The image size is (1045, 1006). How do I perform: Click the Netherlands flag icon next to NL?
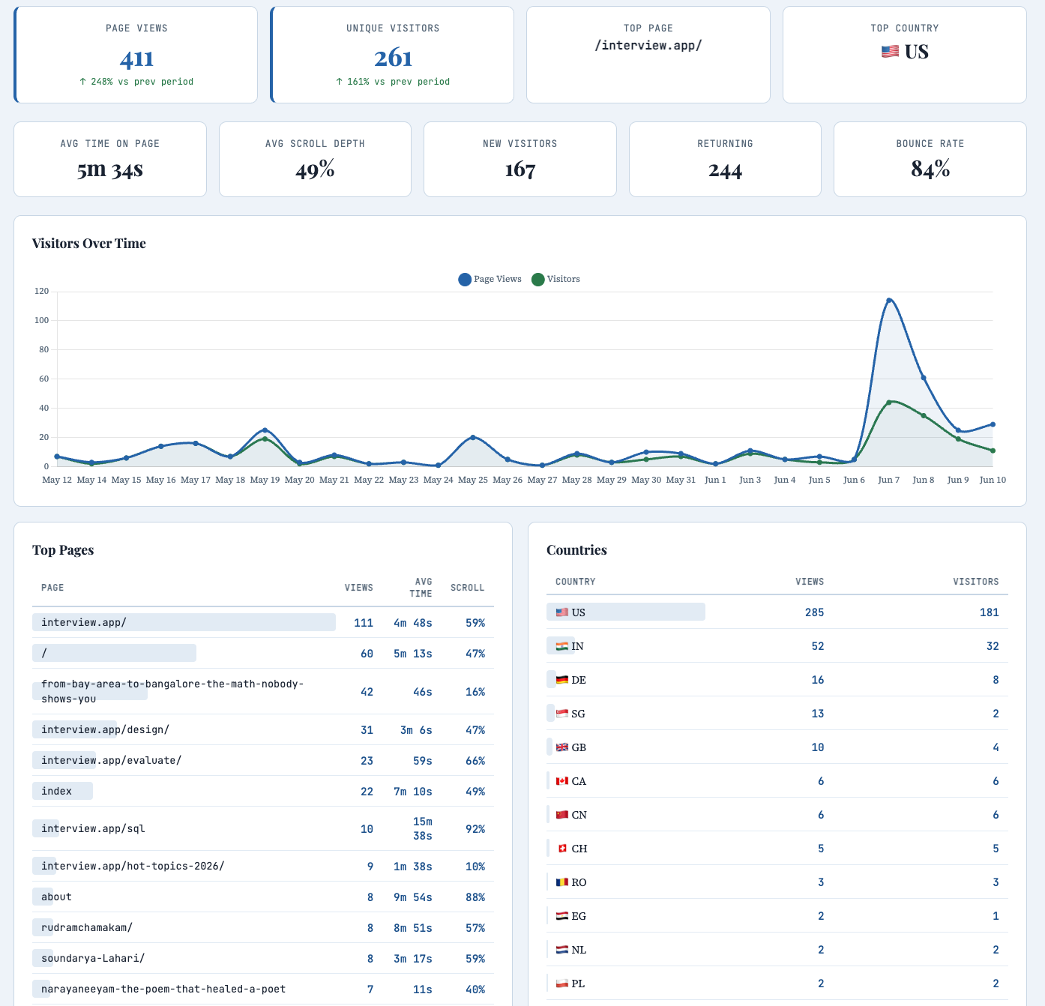tap(561, 950)
